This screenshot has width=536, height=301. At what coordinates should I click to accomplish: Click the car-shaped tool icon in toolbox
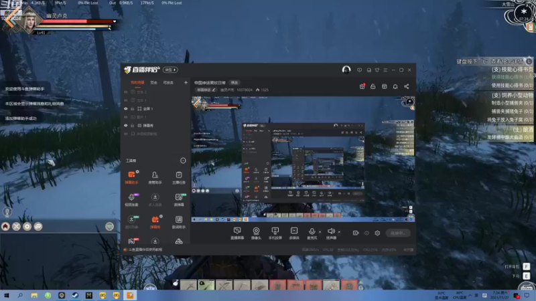coord(179,241)
